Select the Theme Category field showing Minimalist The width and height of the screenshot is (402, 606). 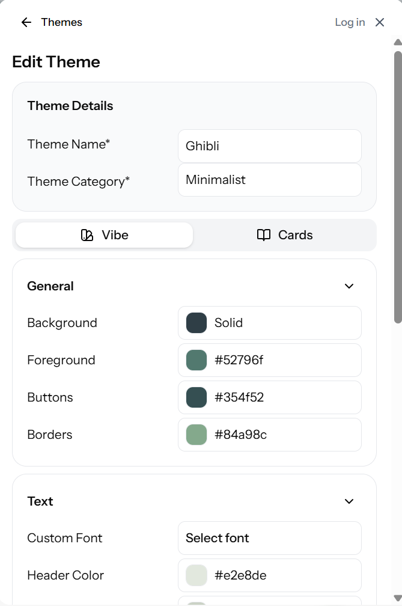(x=269, y=180)
